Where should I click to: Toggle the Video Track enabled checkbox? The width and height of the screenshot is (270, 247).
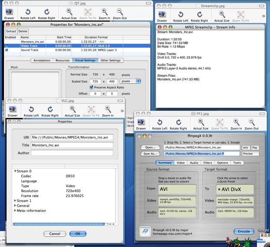[6, 46]
